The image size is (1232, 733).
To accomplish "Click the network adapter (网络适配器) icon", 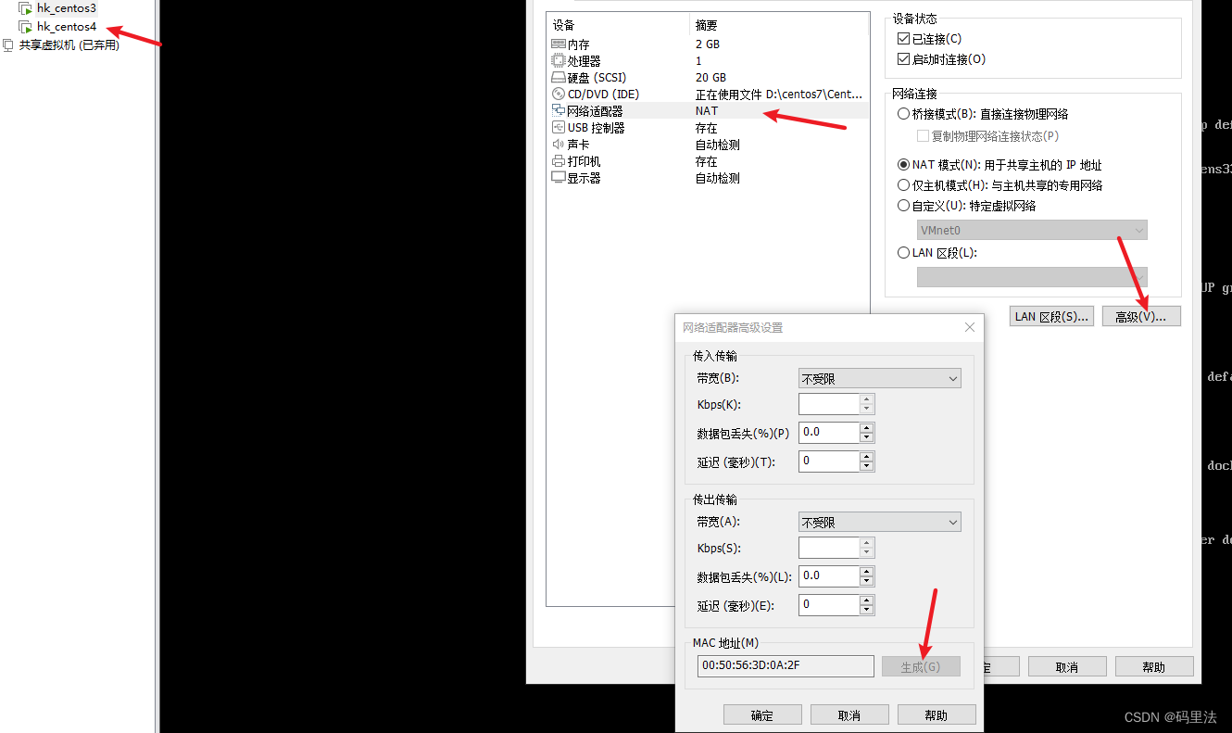I will click(x=558, y=111).
